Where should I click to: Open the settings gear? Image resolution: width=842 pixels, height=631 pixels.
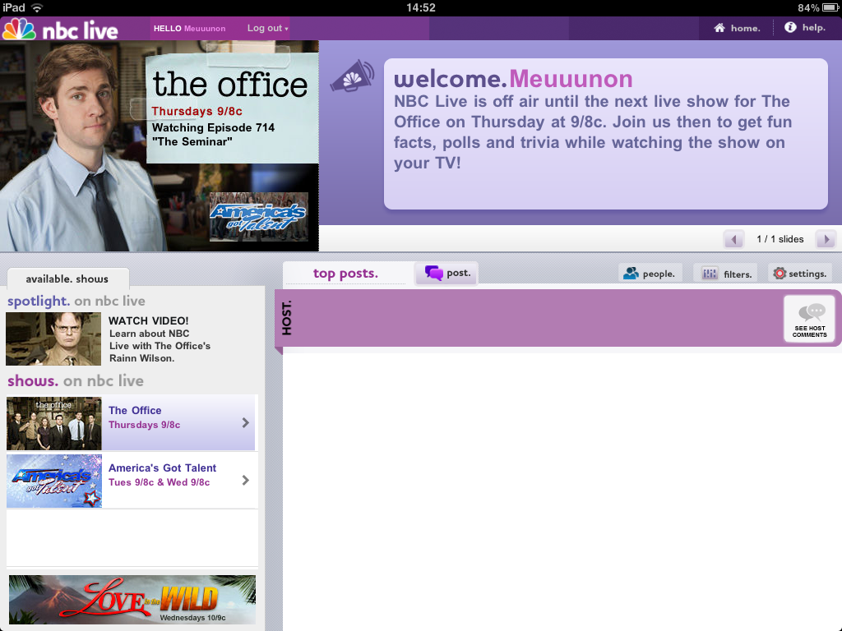pos(799,273)
